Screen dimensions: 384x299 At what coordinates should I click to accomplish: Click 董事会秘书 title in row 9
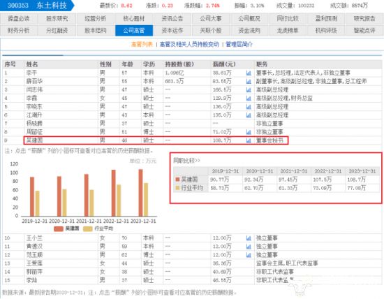[269, 140]
